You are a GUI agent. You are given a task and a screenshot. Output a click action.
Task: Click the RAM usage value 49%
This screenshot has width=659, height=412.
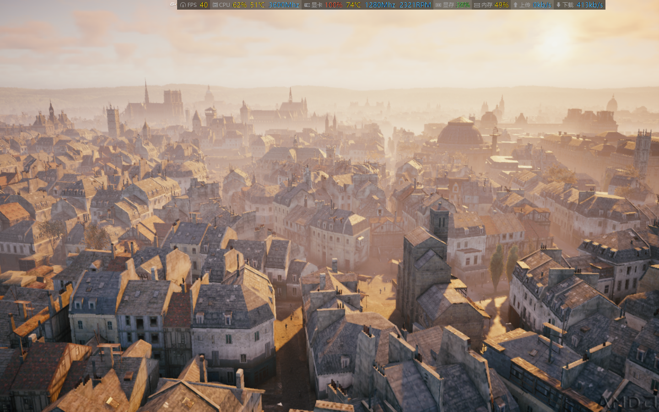[x=501, y=5]
